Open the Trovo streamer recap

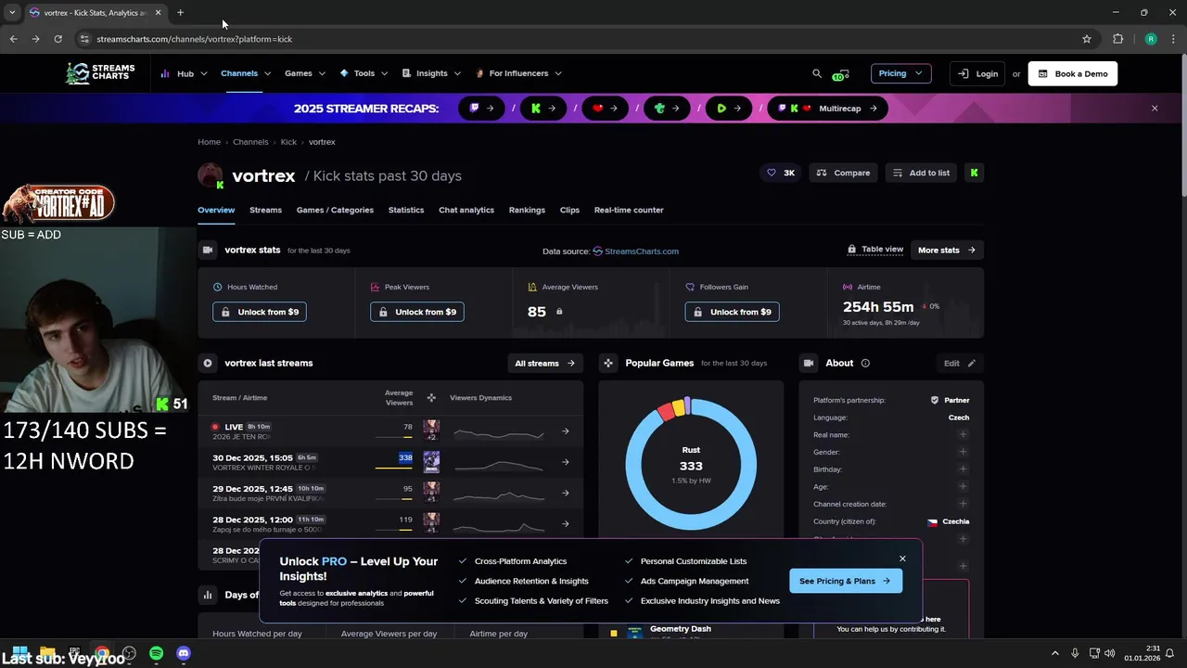(x=667, y=109)
